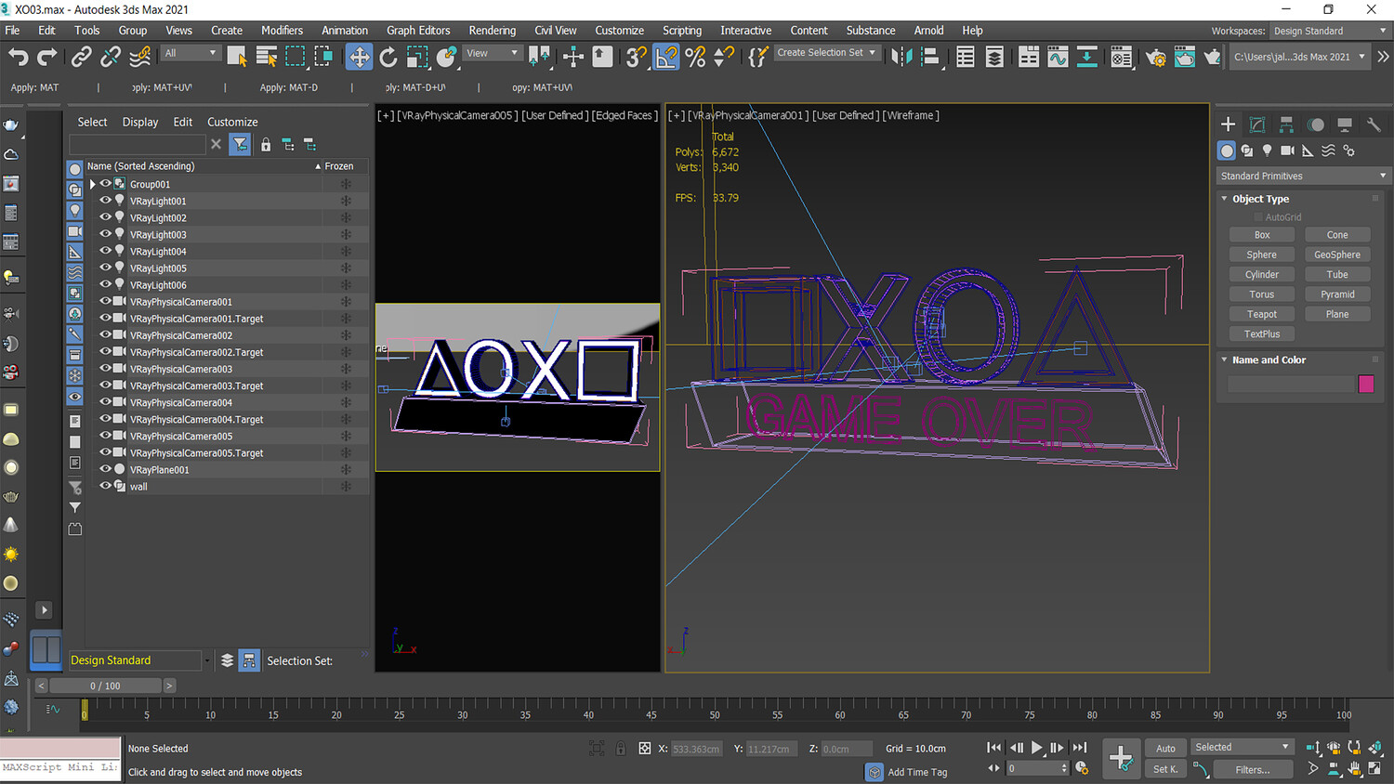Toggle Angle Snap icon
The image size is (1394, 784).
click(666, 58)
